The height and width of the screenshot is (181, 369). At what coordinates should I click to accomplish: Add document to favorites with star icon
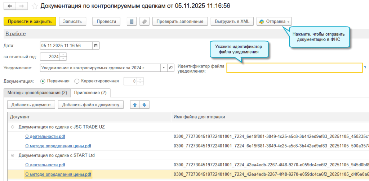35,6
